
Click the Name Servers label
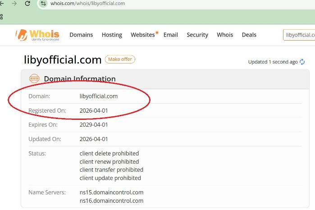pos(47,192)
